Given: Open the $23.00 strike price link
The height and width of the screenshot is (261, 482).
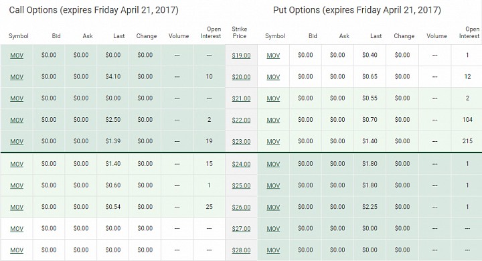Looking at the screenshot, I should 241,142.
